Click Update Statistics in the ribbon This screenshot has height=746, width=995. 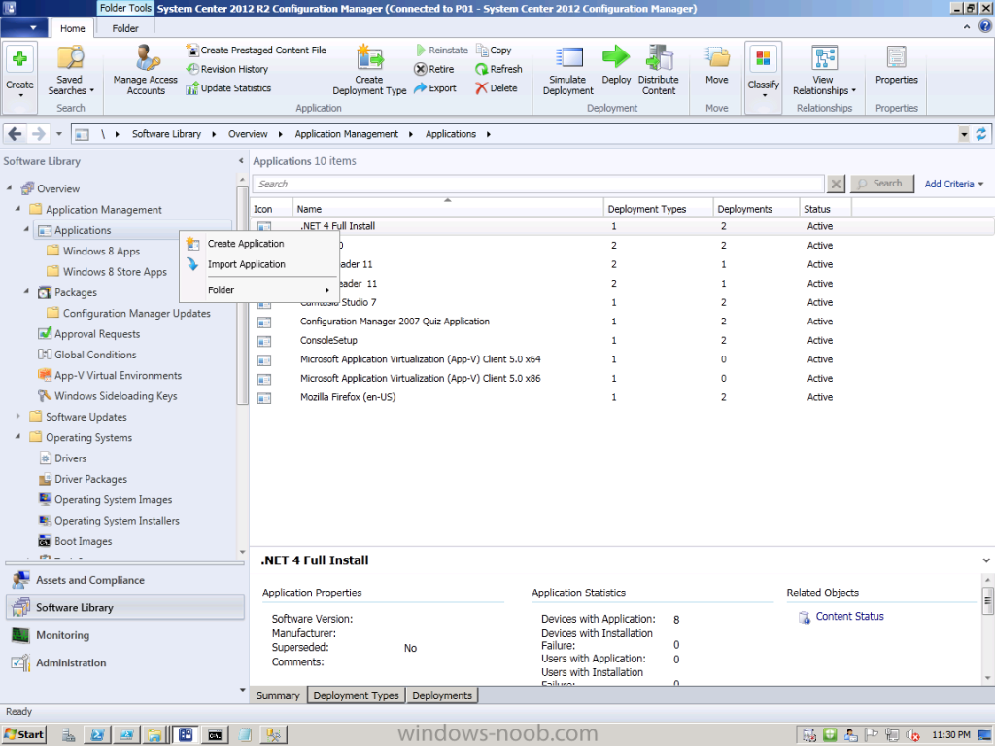[x=228, y=88]
